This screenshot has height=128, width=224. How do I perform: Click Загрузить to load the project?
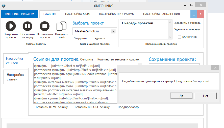80,38
